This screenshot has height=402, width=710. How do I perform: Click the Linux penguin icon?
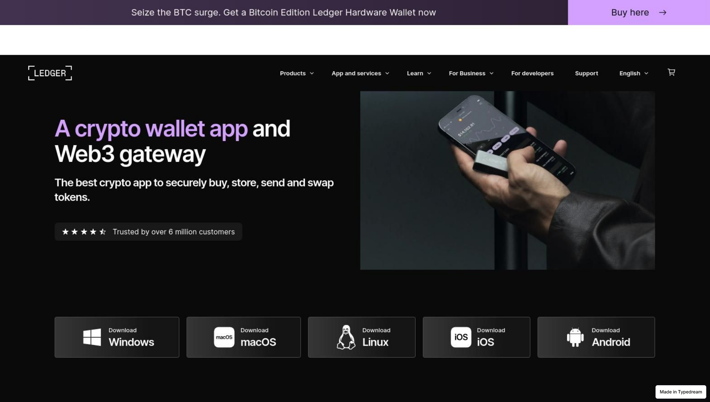click(x=346, y=337)
